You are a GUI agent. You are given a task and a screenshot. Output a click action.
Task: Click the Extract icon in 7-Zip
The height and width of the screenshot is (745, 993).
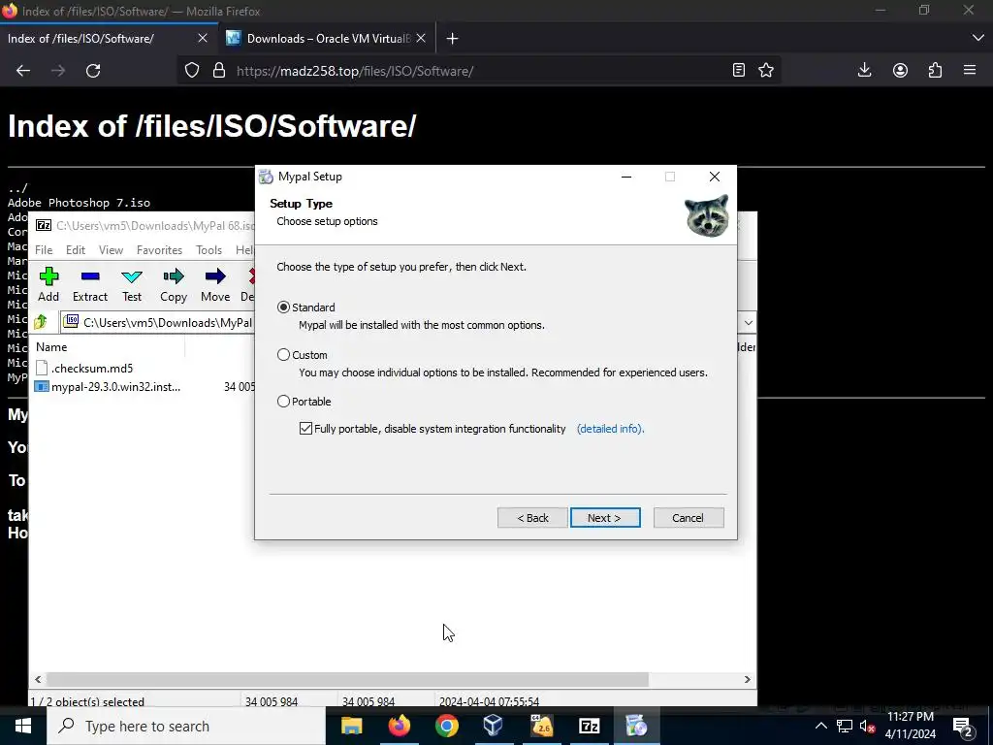click(x=90, y=284)
